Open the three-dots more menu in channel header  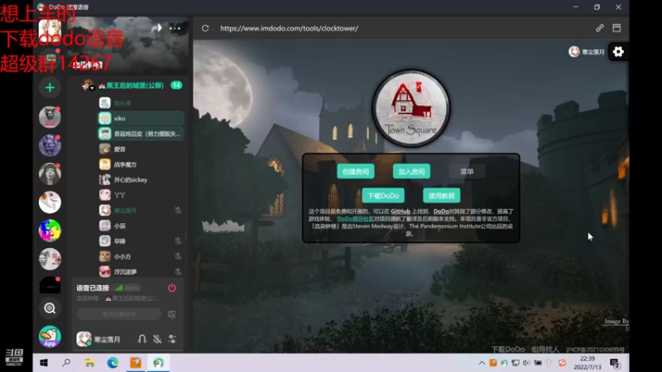[175, 28]
